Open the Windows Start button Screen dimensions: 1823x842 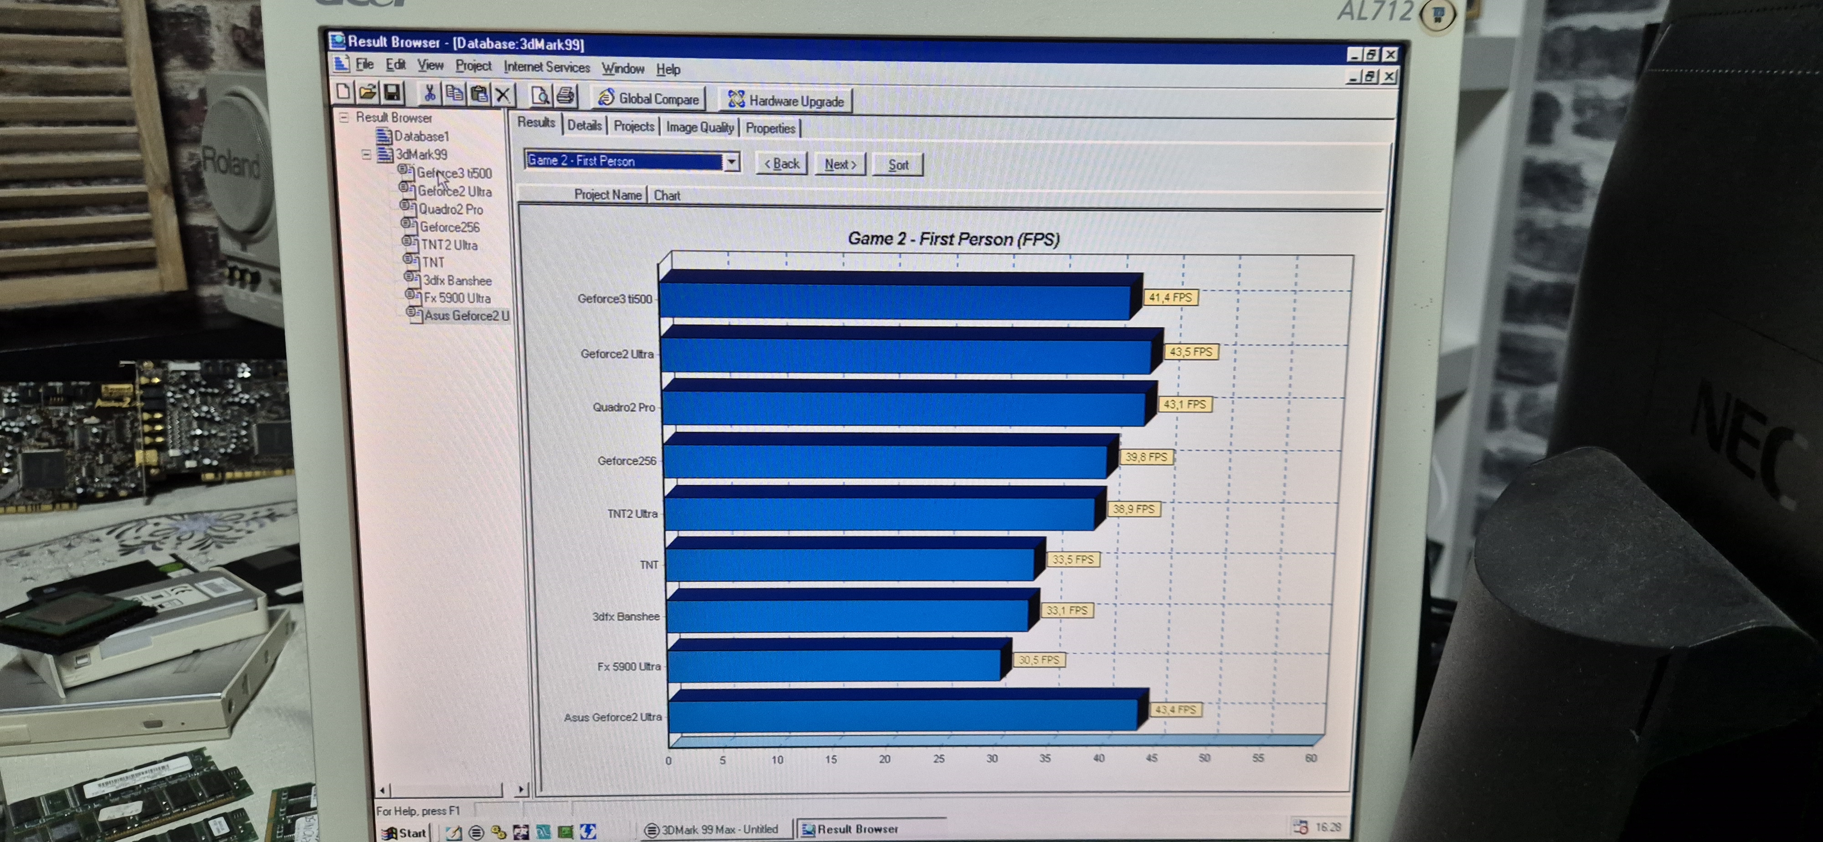point(404,833)
